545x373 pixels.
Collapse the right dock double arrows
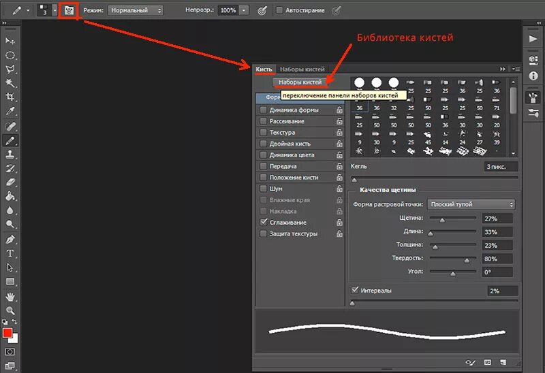539,23
